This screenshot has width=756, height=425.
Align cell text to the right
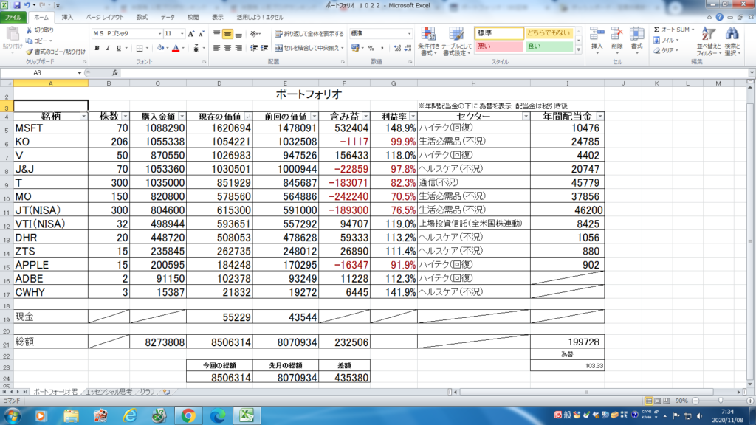(x=238, y=48)
